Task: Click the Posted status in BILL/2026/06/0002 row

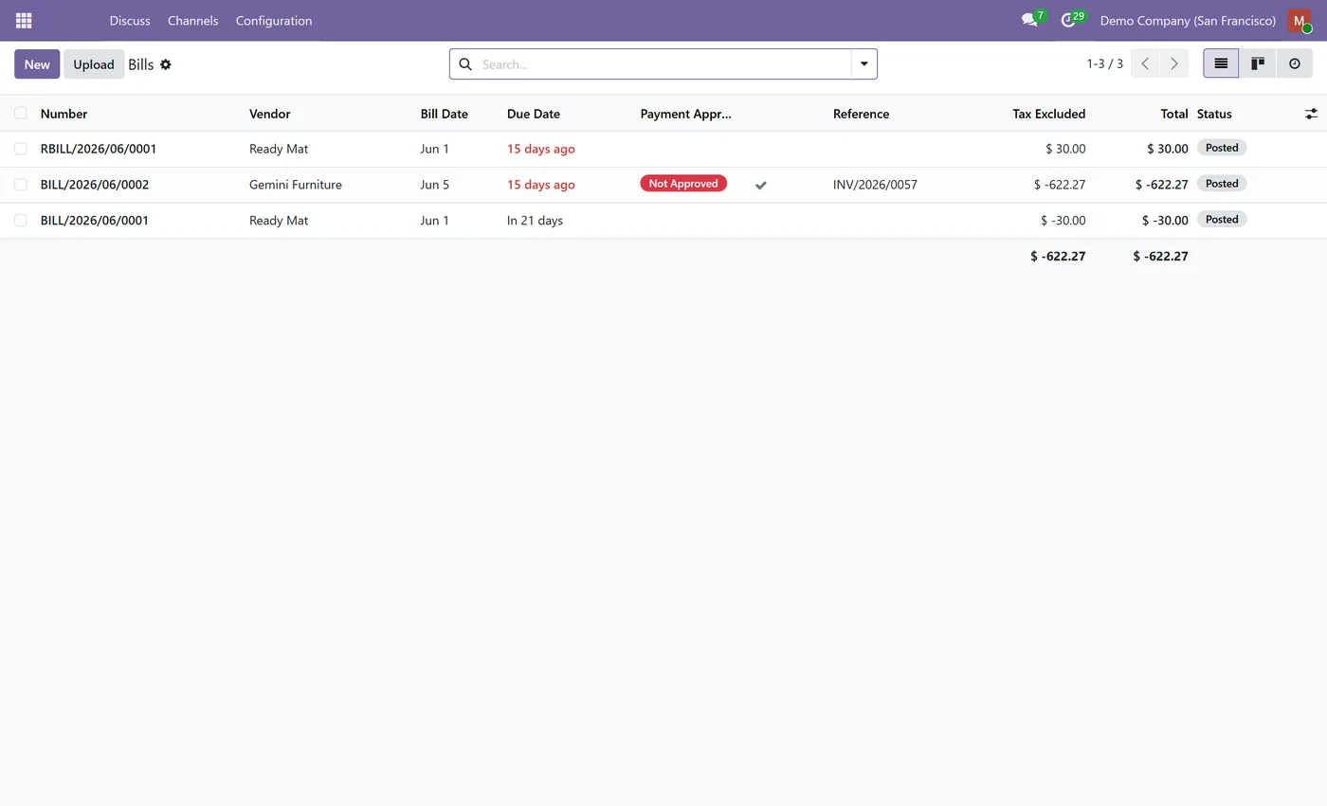Action: tap(1222, 184)
